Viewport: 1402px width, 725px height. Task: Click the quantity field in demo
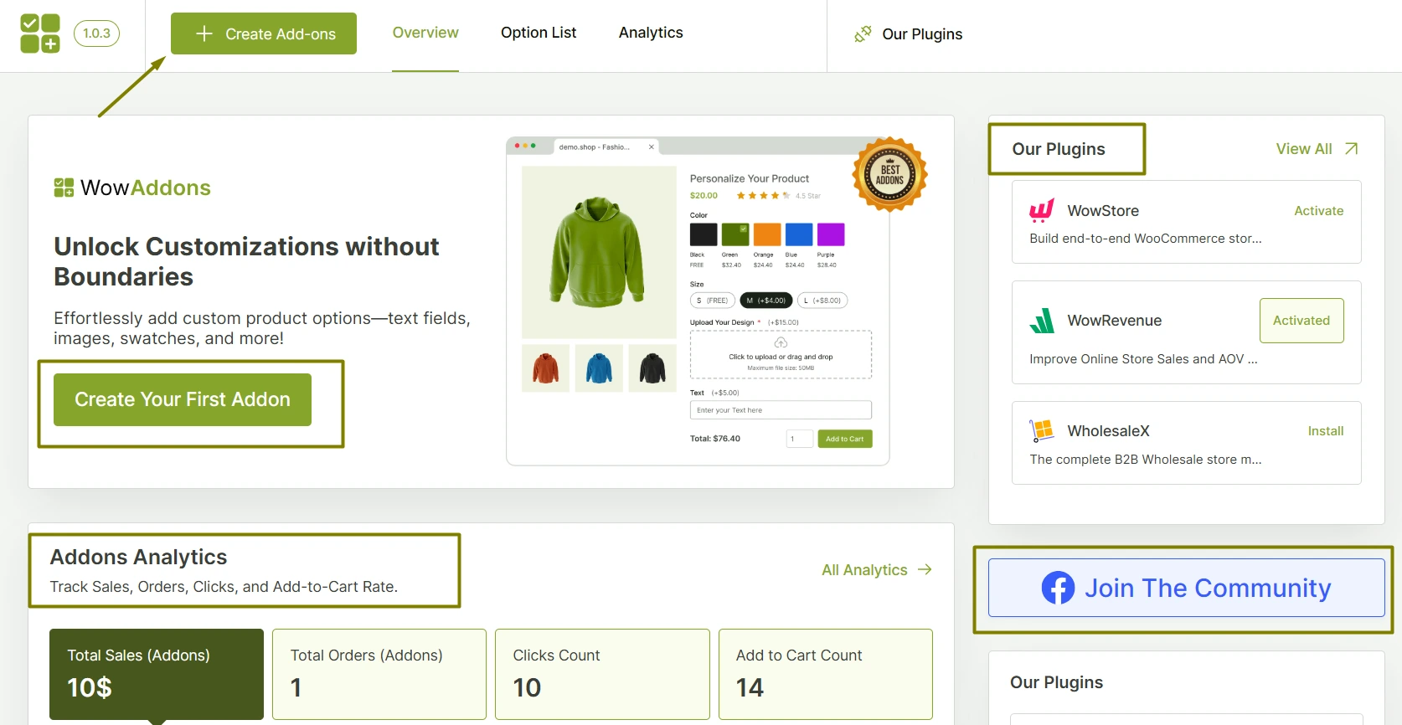click(x=800, y=439)
